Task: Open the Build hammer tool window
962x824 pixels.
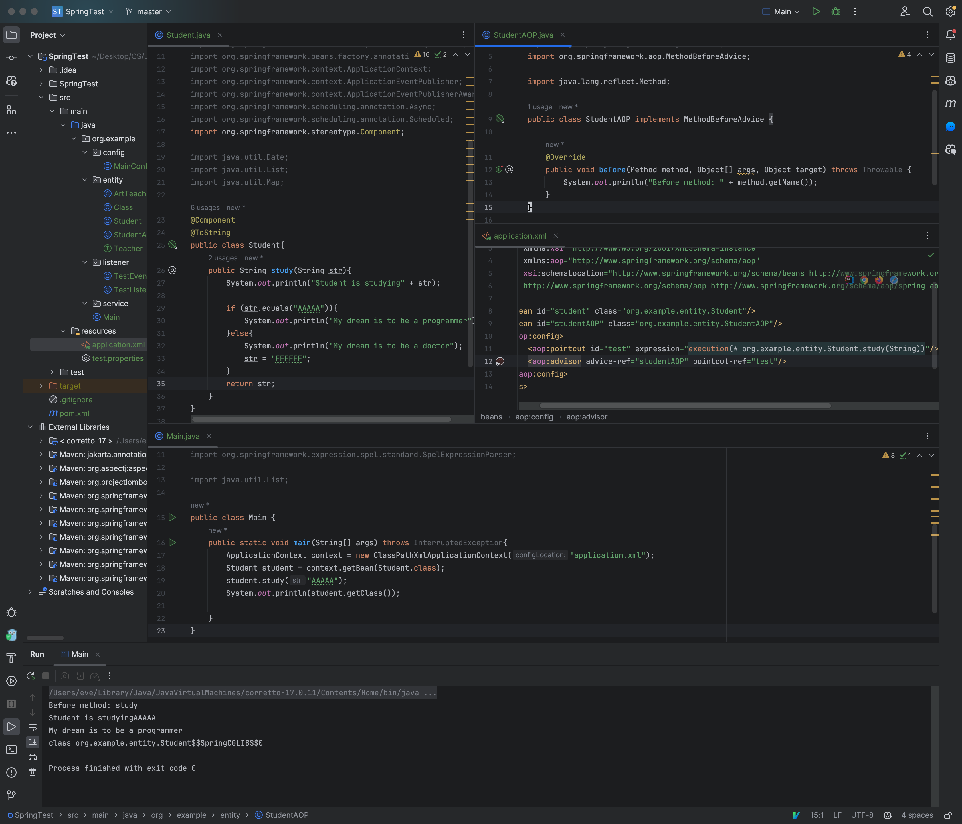Action: (x=12, y=658)
